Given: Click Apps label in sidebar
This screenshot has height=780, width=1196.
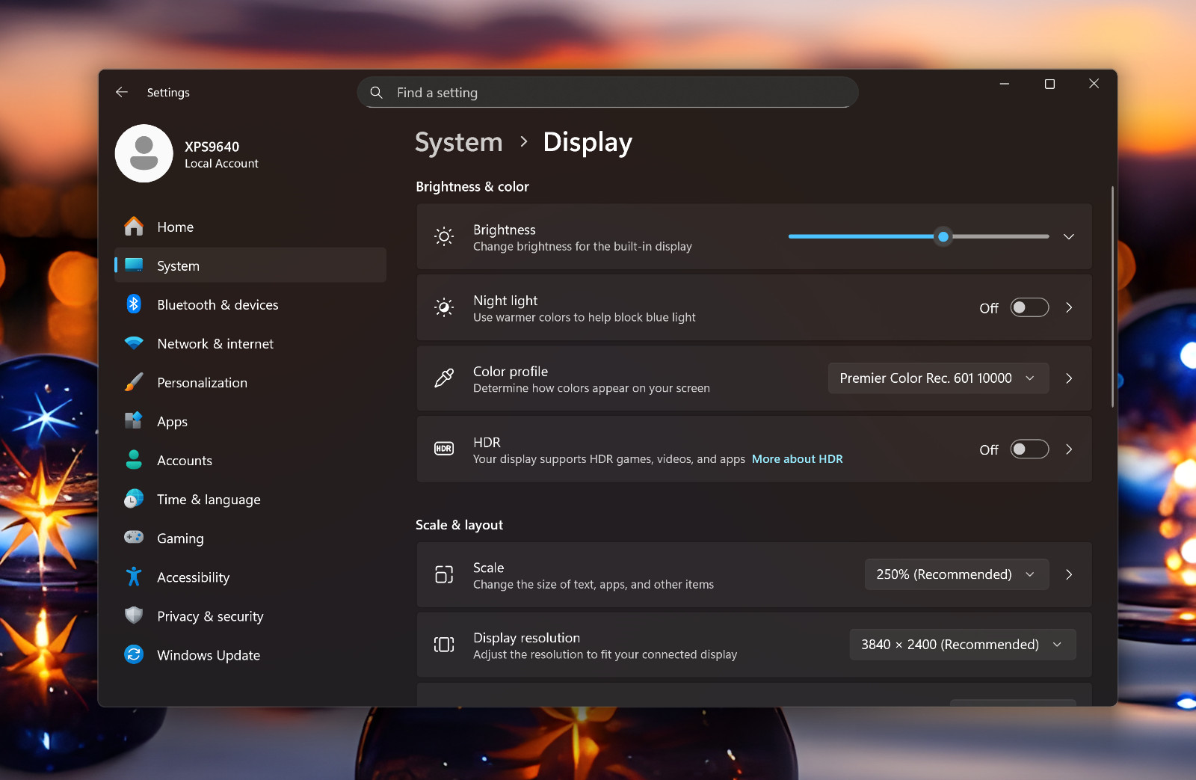Looking at the screenshot, I should [172, 422].
